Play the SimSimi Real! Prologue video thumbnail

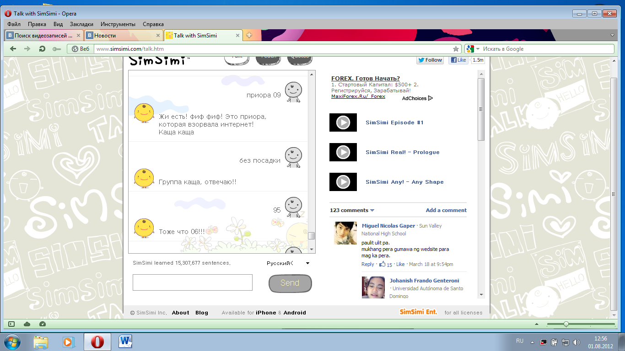[x=343, y=152]
